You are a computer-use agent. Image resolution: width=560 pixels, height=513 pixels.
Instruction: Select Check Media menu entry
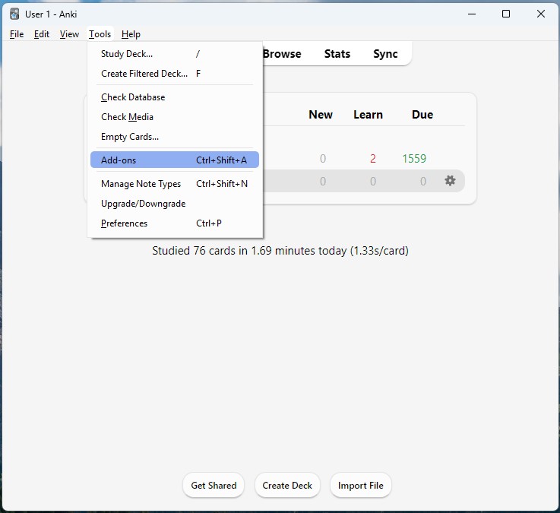[x=175, y=117]
